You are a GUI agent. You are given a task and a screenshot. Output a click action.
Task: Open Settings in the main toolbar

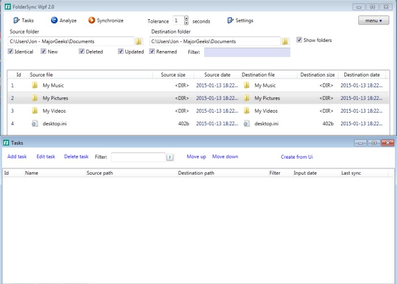point(240,20)
